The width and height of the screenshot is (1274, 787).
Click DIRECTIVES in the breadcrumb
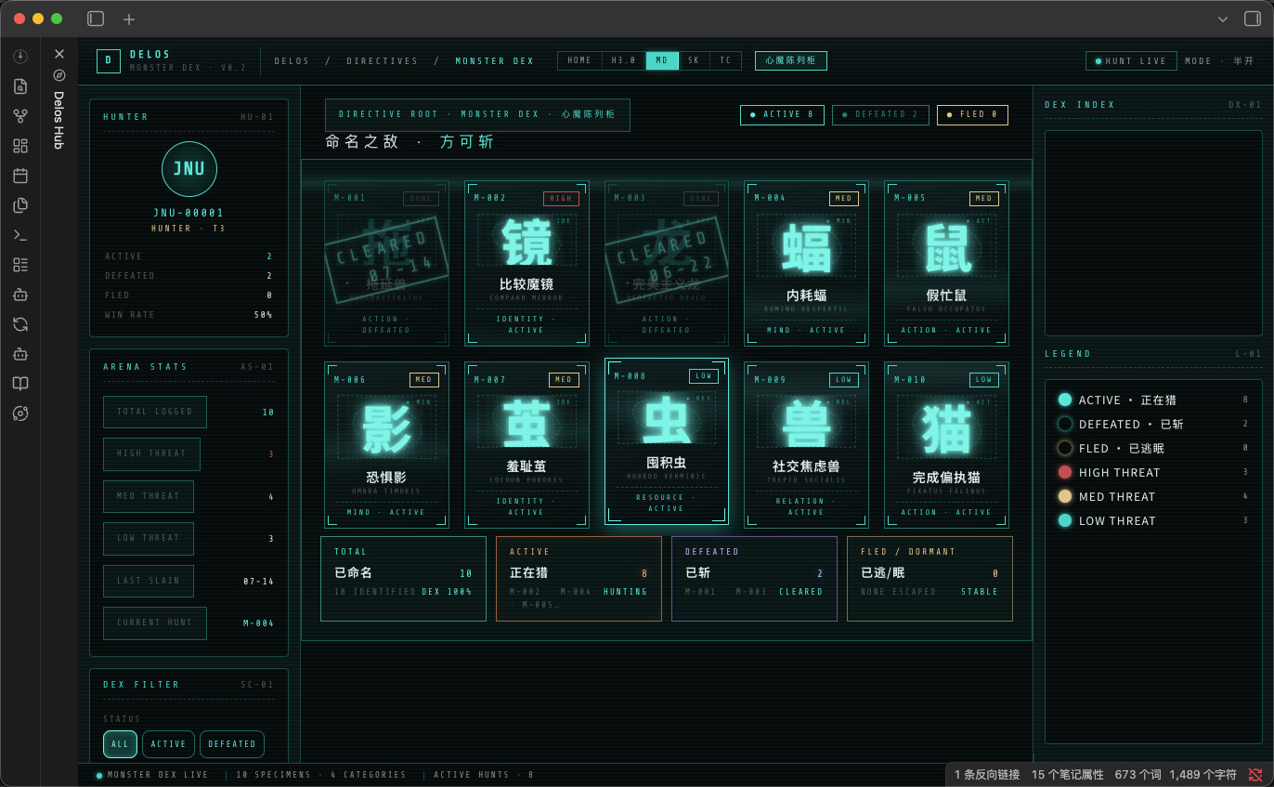383,61
